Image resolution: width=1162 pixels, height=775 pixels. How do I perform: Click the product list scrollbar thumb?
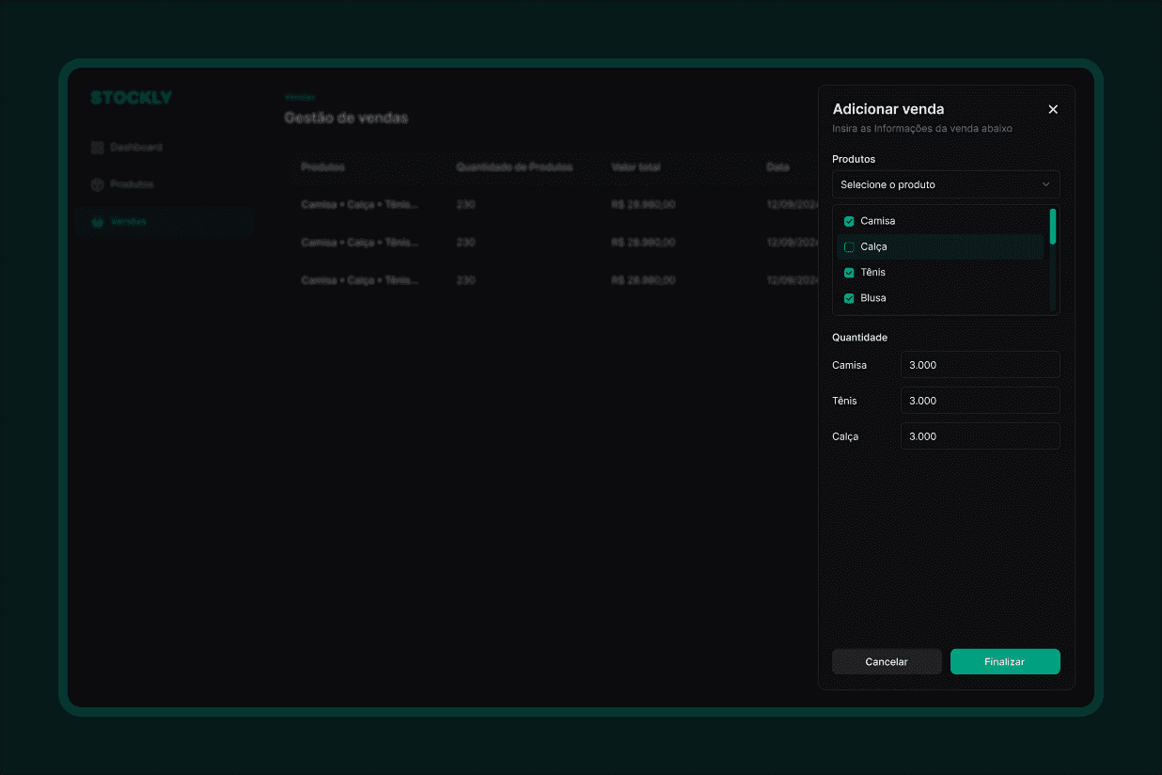(x=1053, y=227)
